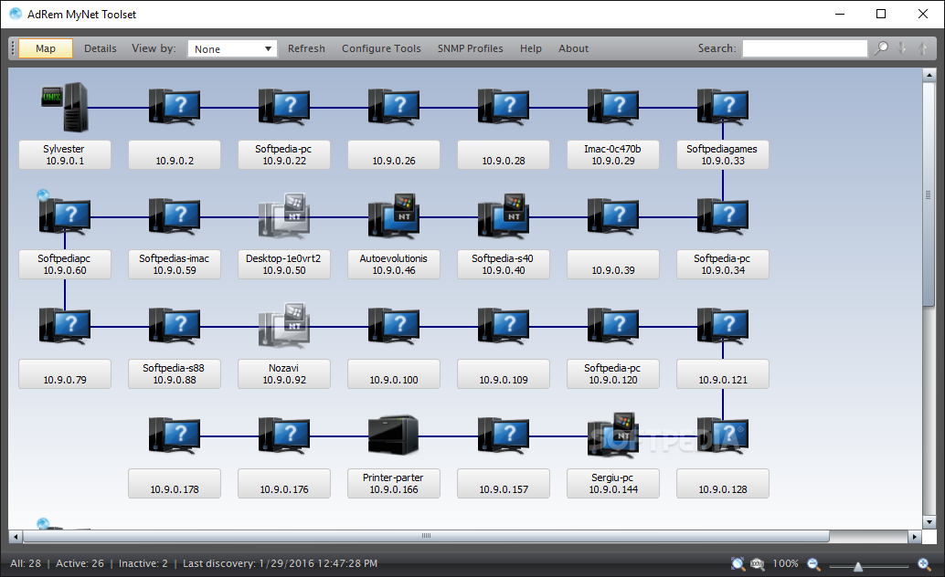Click the 10.9.0.26 label

pos(394,155)
